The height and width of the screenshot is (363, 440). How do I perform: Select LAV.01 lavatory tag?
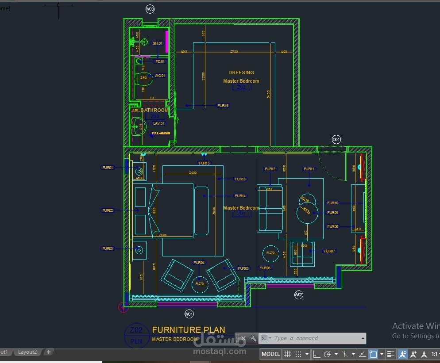click(159, 123)
